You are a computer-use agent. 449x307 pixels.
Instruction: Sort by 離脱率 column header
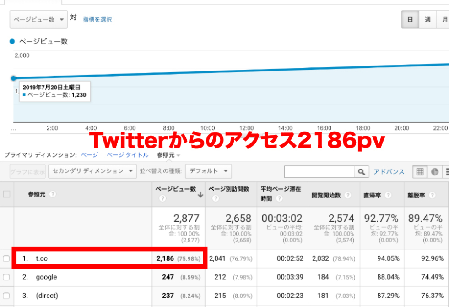[417, 195]
